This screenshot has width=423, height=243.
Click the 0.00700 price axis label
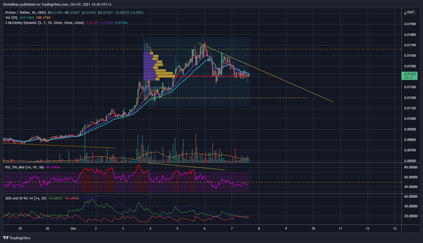click(410, 150)
